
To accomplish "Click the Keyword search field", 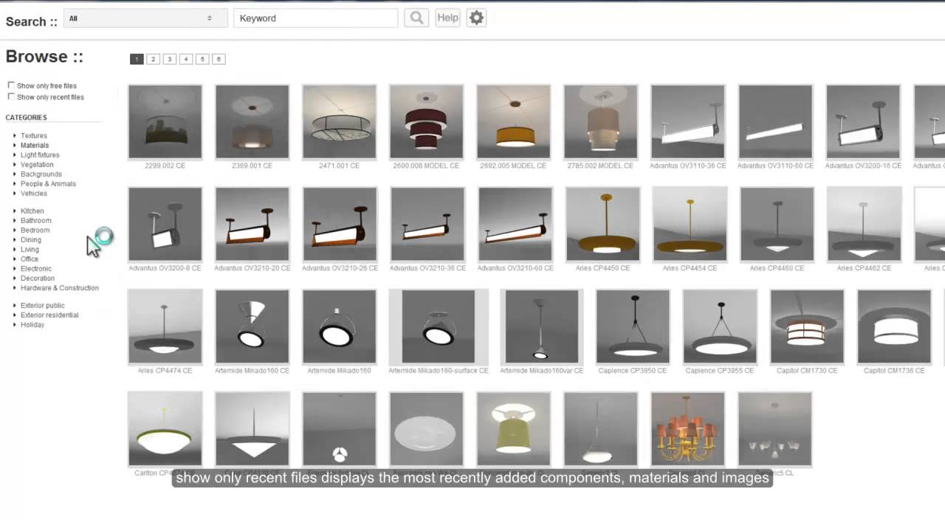I will click(x=315, y=18).
